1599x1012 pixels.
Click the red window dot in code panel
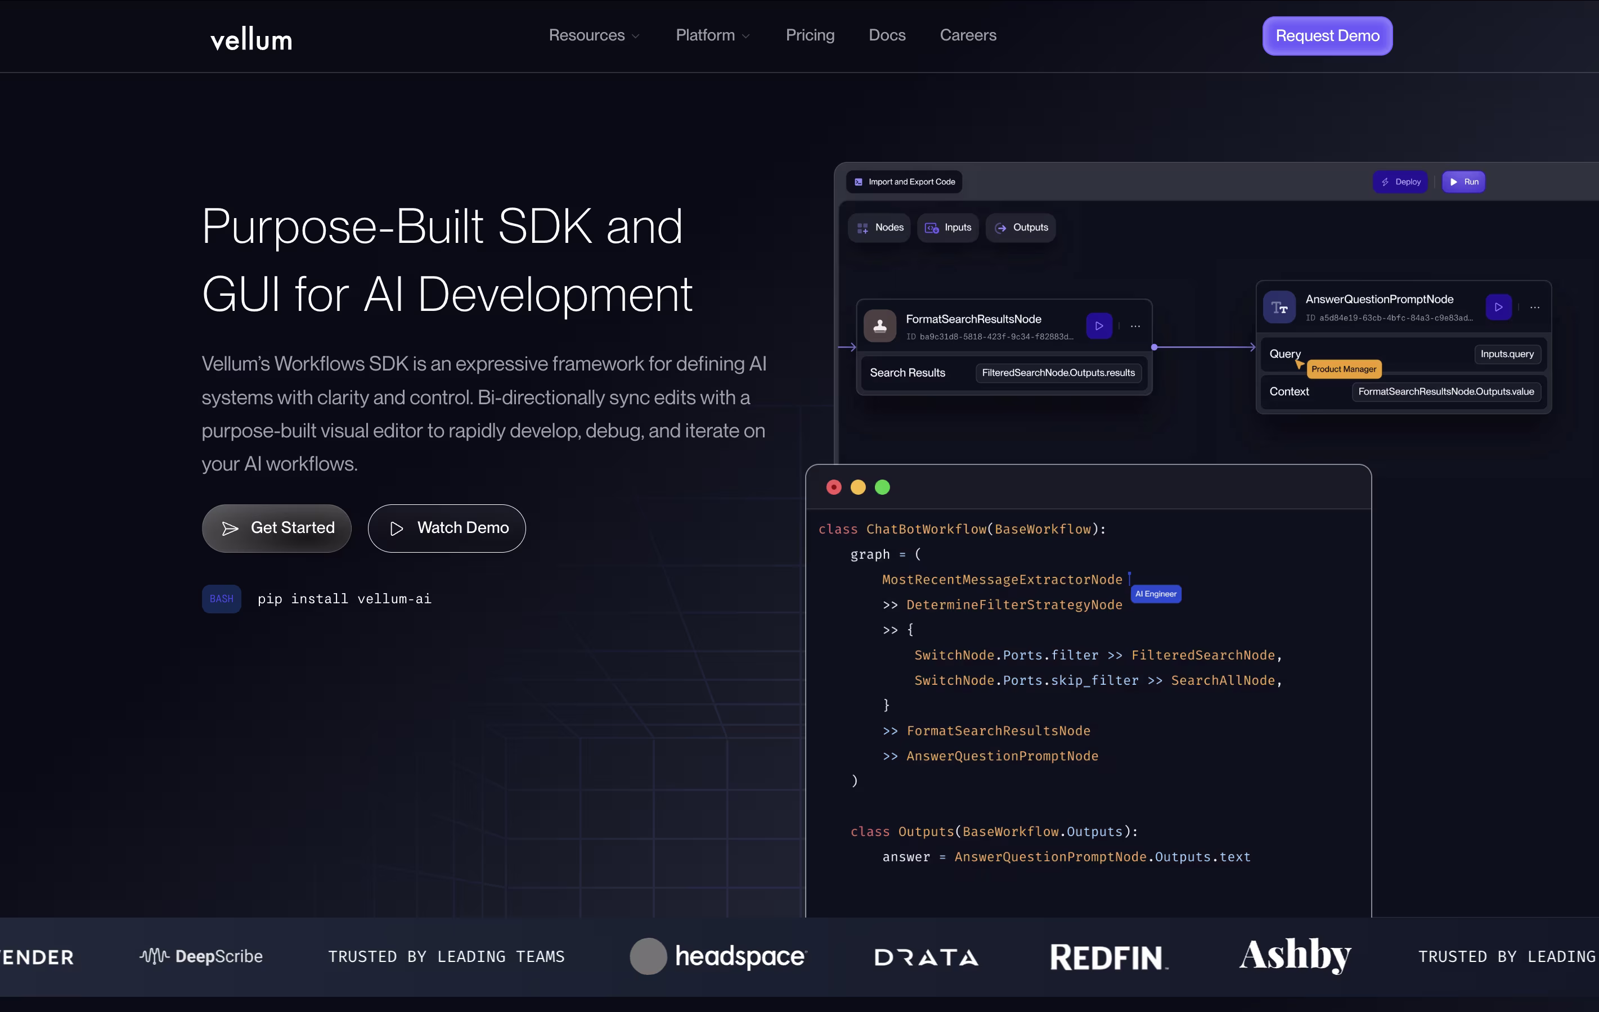click(x=833, y=488)
